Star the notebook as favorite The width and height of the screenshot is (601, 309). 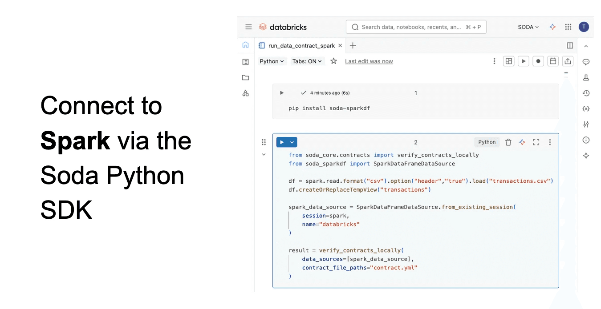[333, 61]
